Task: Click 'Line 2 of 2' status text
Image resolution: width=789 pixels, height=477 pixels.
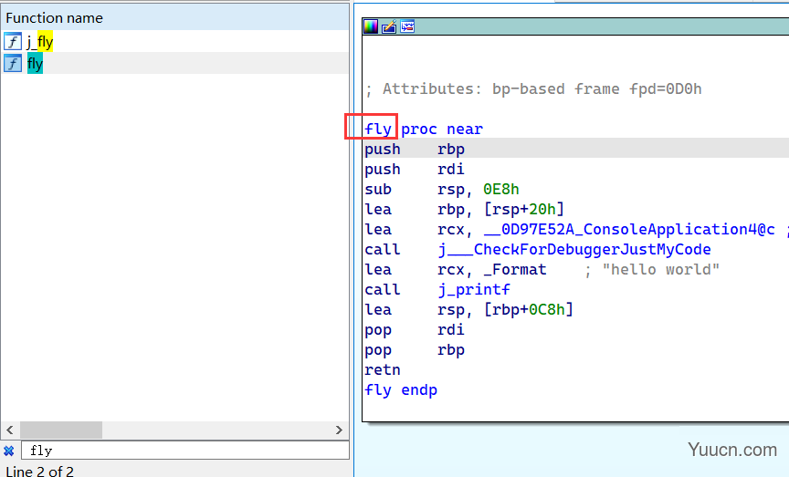Action: point(40,471)
